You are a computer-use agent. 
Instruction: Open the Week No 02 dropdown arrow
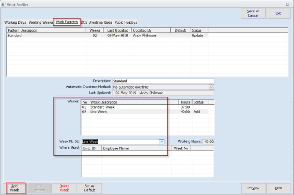click(162, 142)
